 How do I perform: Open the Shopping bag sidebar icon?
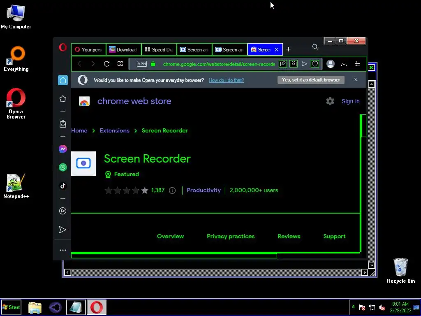(63, 123)
